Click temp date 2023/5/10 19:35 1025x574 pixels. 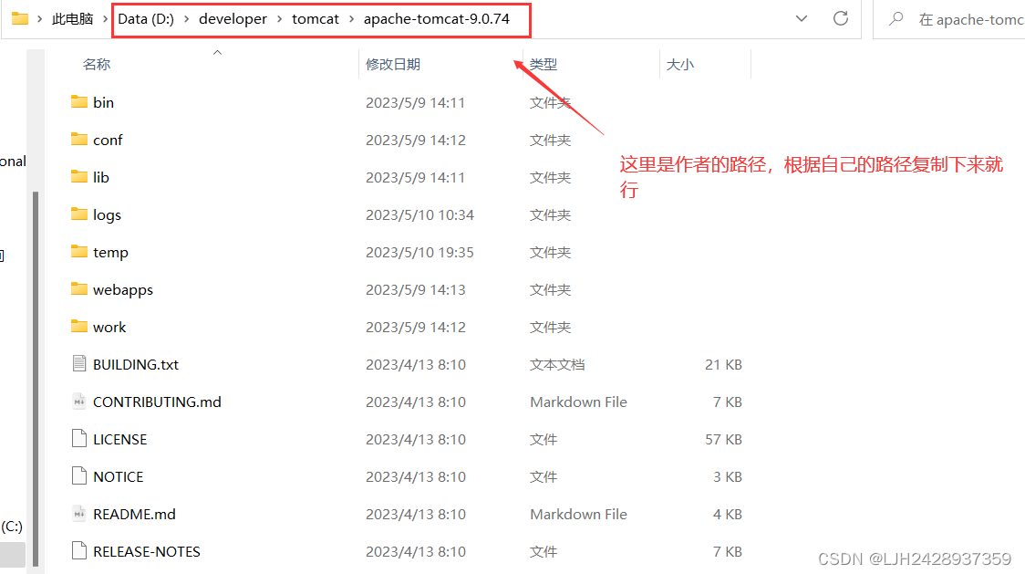click(x=419, y=252)
